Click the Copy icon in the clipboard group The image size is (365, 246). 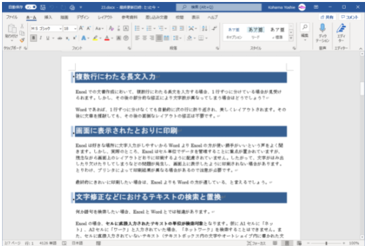pos(22,33)
